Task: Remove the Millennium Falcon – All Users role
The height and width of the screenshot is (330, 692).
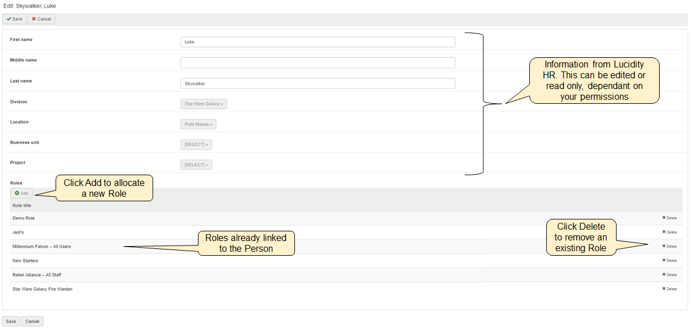Action: (x=669, y=246)
